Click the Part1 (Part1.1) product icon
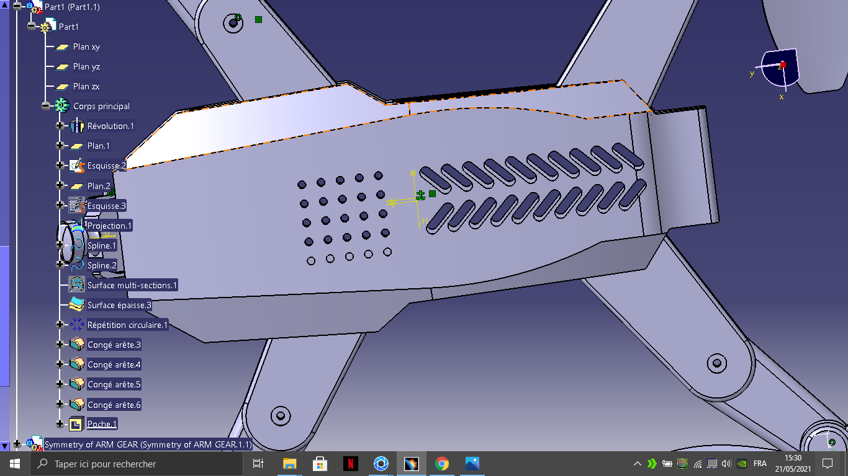Viewport: 848px width, 476px height. pos(34,7)
